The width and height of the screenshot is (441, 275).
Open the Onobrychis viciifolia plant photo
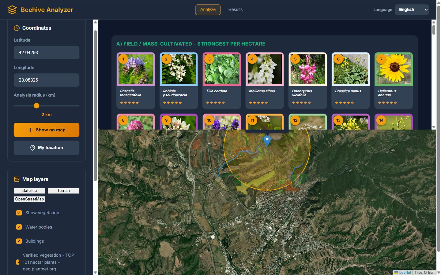308,69
